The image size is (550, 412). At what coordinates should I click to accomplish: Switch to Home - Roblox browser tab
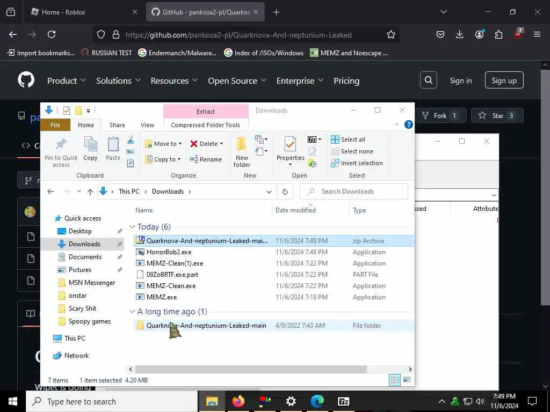[83, 12]
